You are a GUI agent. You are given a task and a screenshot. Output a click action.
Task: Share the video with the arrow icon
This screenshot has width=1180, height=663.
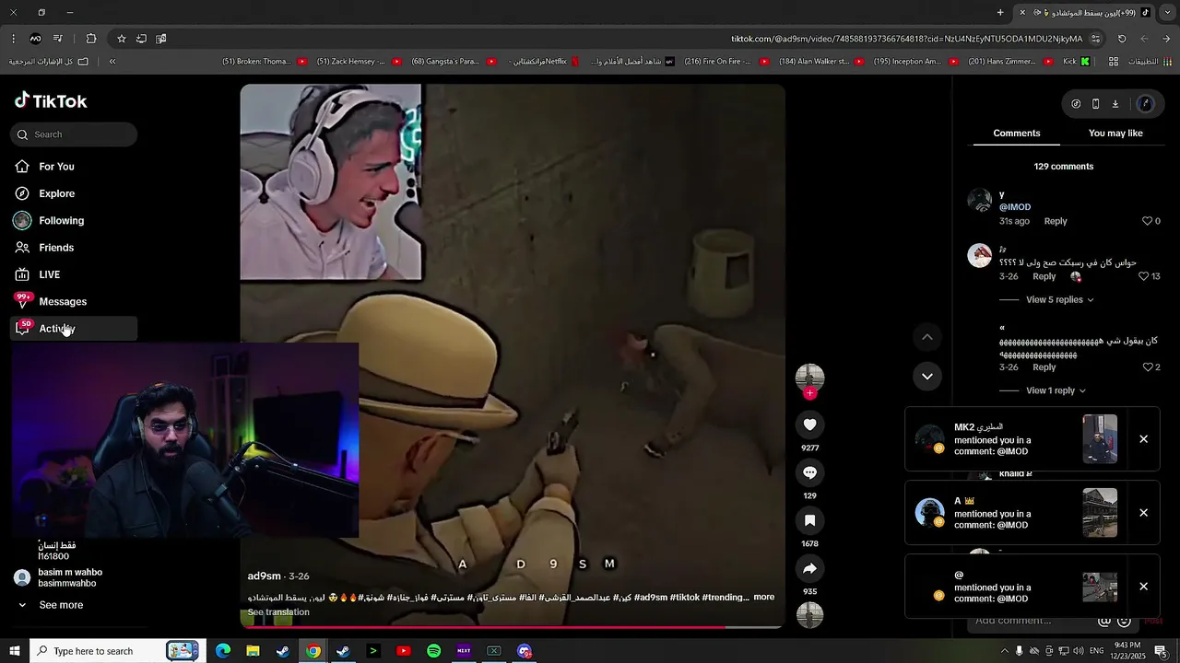tap(809, 568)
